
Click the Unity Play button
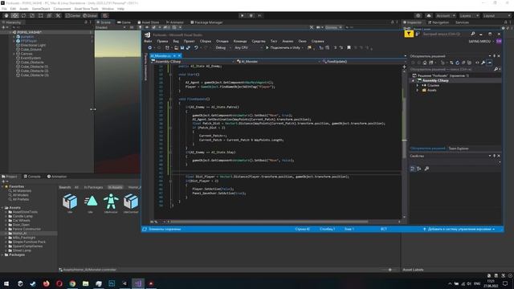pyautogui.click(x=243, y=15)
